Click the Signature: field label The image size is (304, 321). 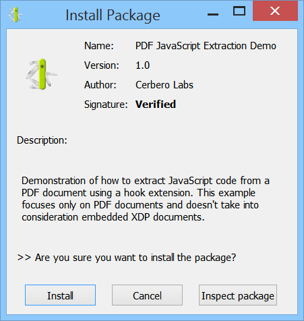(106, 105)
